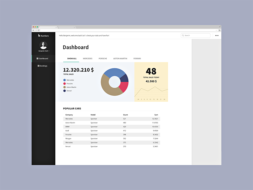Open the ASTON MARTIN filter tab
This screenshot has height=190, width=253.
(x=120, y=59)
